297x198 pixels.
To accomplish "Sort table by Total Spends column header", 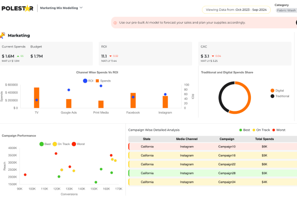I will [x=264, y=139].
